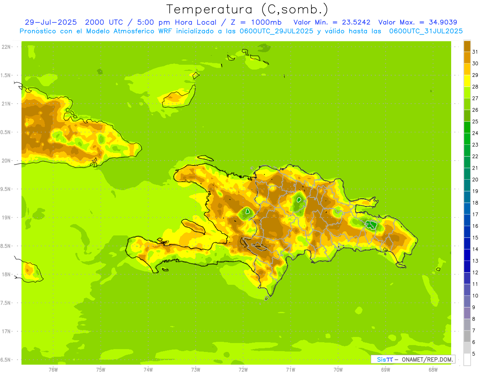The height and width of the screenshot is (375, 486).
Task: Click the '19N' latitude label
Action: pos(6,218)
